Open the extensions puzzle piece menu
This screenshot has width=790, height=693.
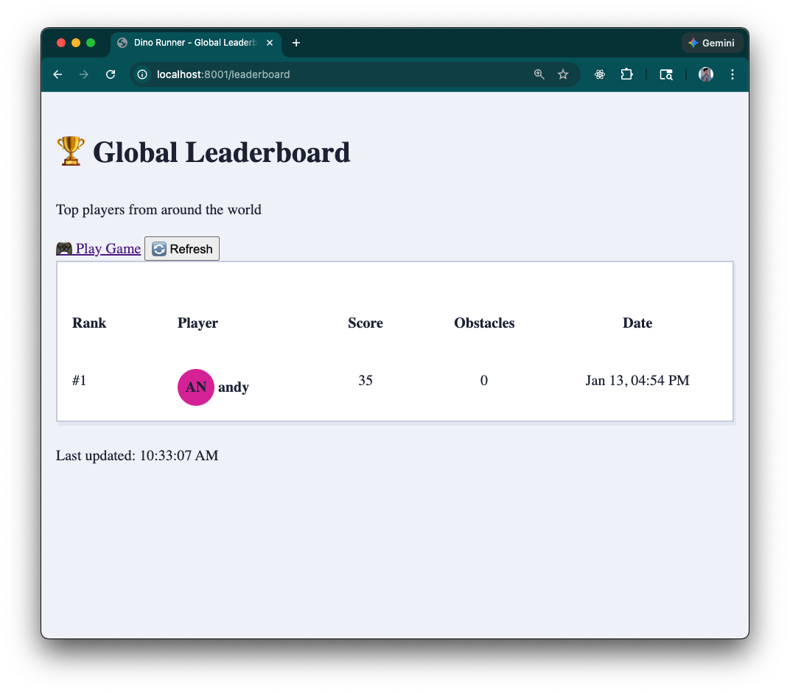pos(626,74)
